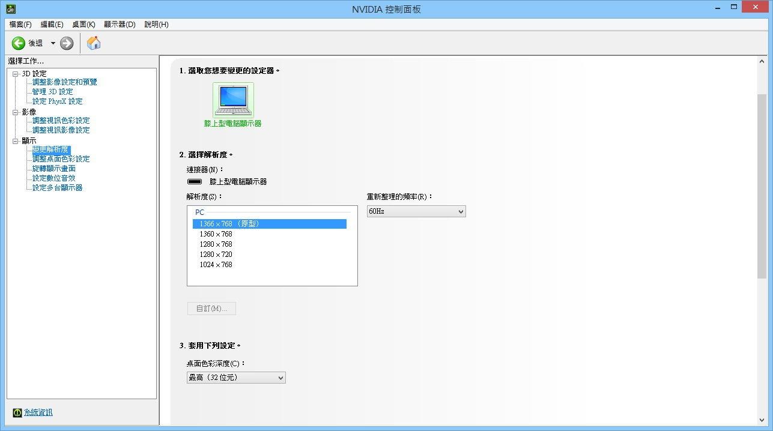
Task: Open 管理 3D 設定 page
Action: click(52, 91)
